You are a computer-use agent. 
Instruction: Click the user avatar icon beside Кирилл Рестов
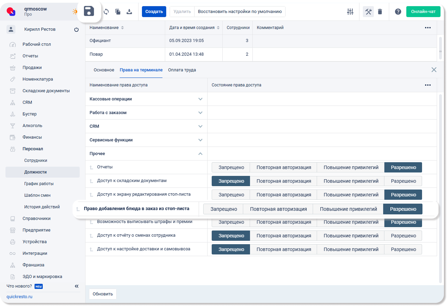click(11, 29)
